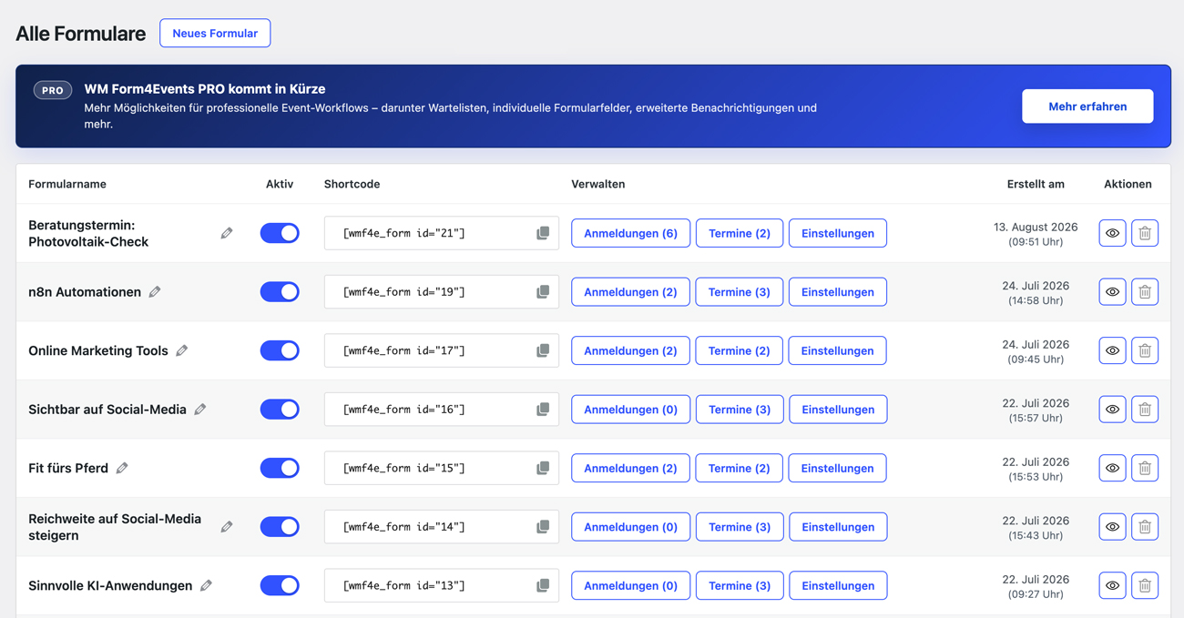Copy shortcode wmf4e_form id="17"
This screenshot has width=1184, height=618.
[543, 350]
